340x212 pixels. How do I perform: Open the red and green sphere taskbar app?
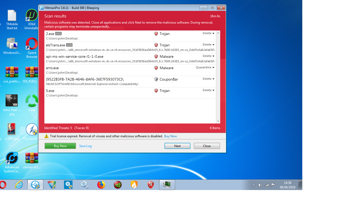coord(118,185)
